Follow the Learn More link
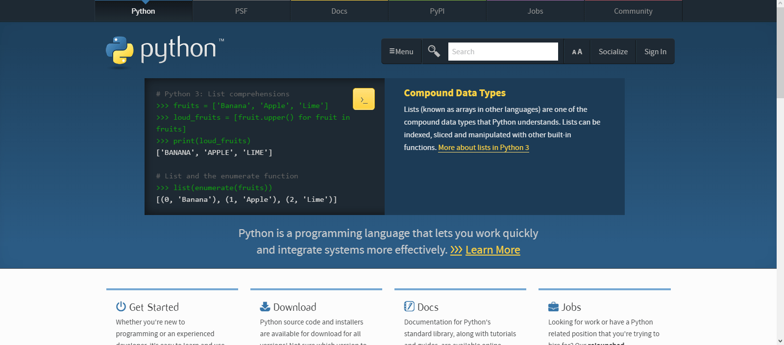 click(492, 250)
